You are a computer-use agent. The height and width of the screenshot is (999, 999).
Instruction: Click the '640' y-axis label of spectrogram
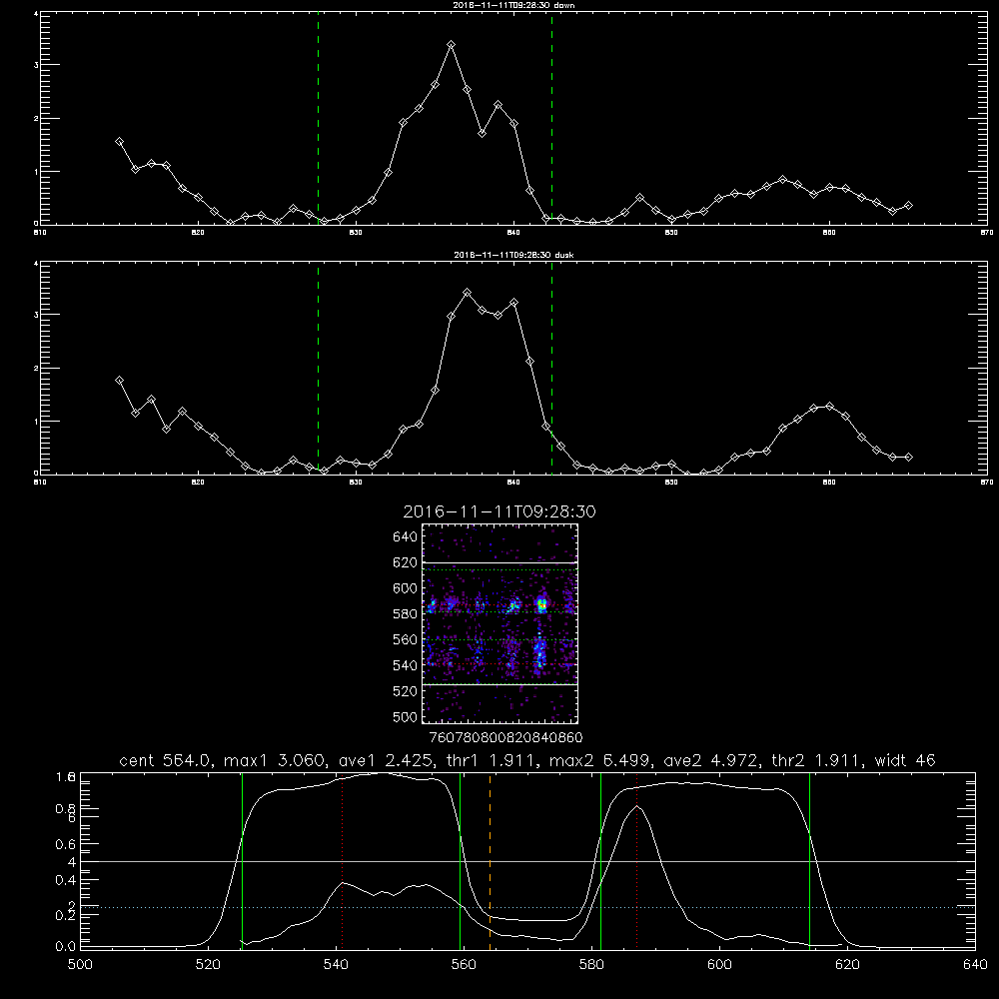[406, 537]
